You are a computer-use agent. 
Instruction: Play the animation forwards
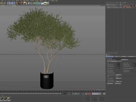(x=76, y=94)
